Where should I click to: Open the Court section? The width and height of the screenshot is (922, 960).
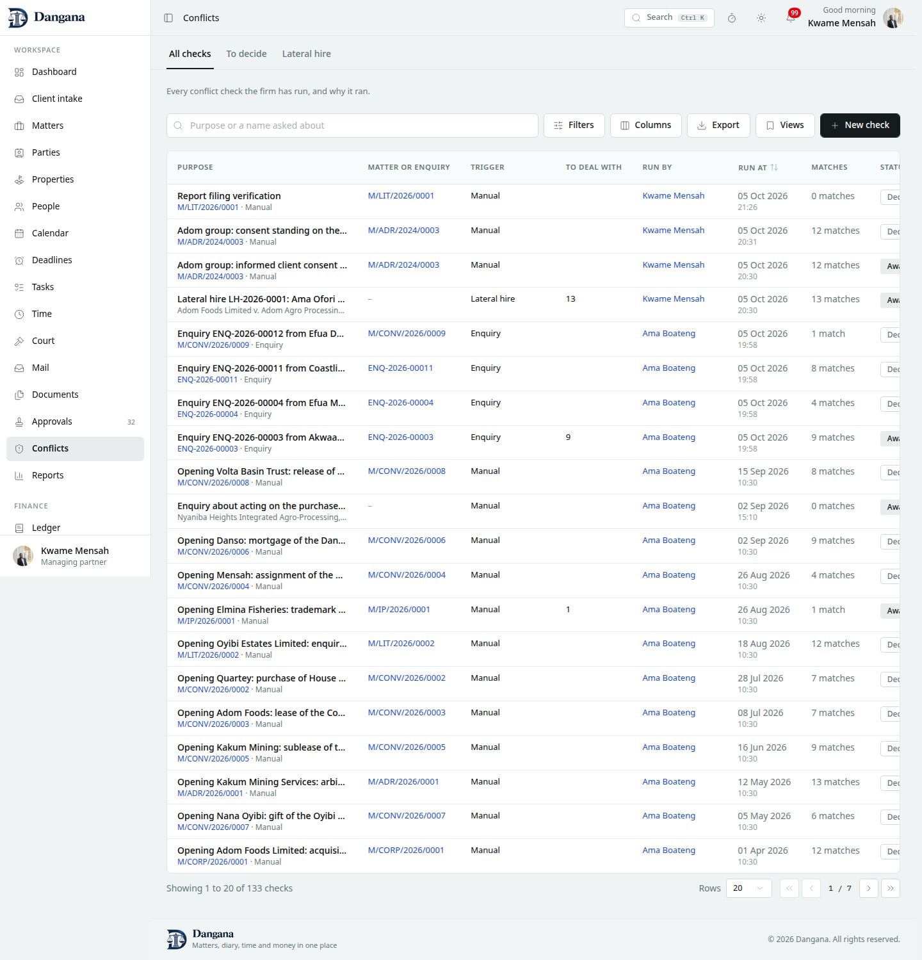[75, 341]
